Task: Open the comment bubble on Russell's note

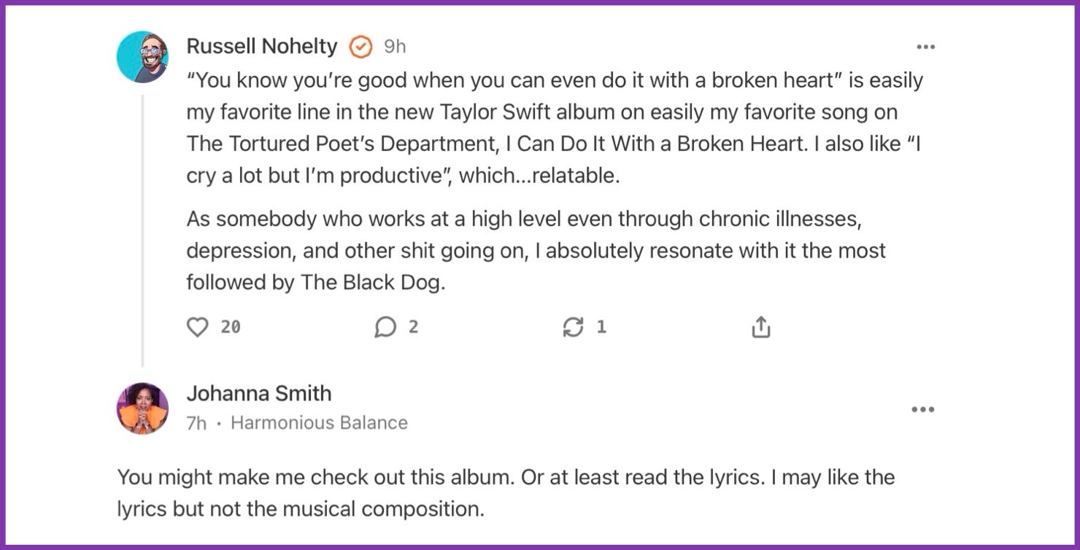Action: (x=385, y=328)
